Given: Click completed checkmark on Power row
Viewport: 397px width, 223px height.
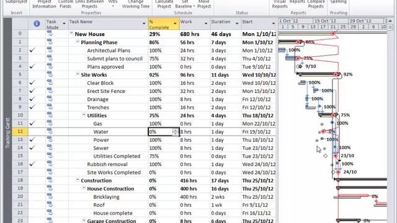Looking at the screenshot, I should tap(32, 139).
